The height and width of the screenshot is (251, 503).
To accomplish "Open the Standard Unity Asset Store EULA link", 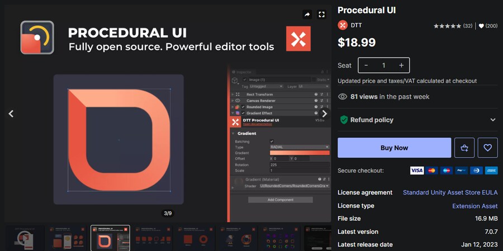I will [x=450, y=192].
